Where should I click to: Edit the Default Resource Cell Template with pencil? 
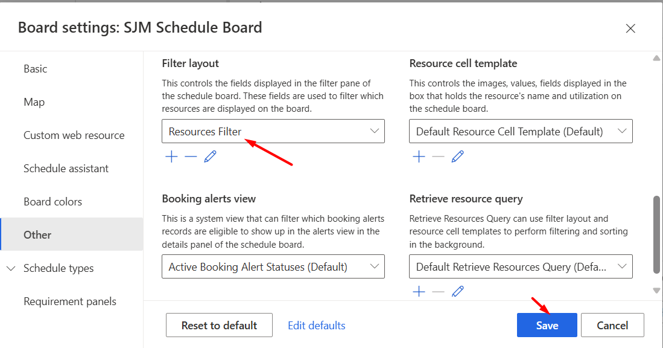coord(457,156)
